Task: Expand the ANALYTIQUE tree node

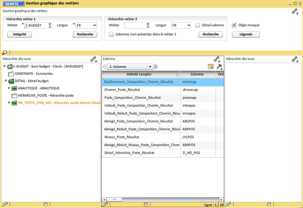Action: point(9,88)
